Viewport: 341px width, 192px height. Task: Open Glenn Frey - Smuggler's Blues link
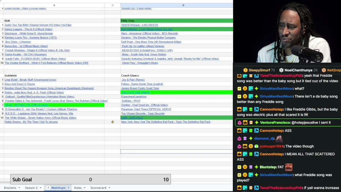click(x=140, y=63)
